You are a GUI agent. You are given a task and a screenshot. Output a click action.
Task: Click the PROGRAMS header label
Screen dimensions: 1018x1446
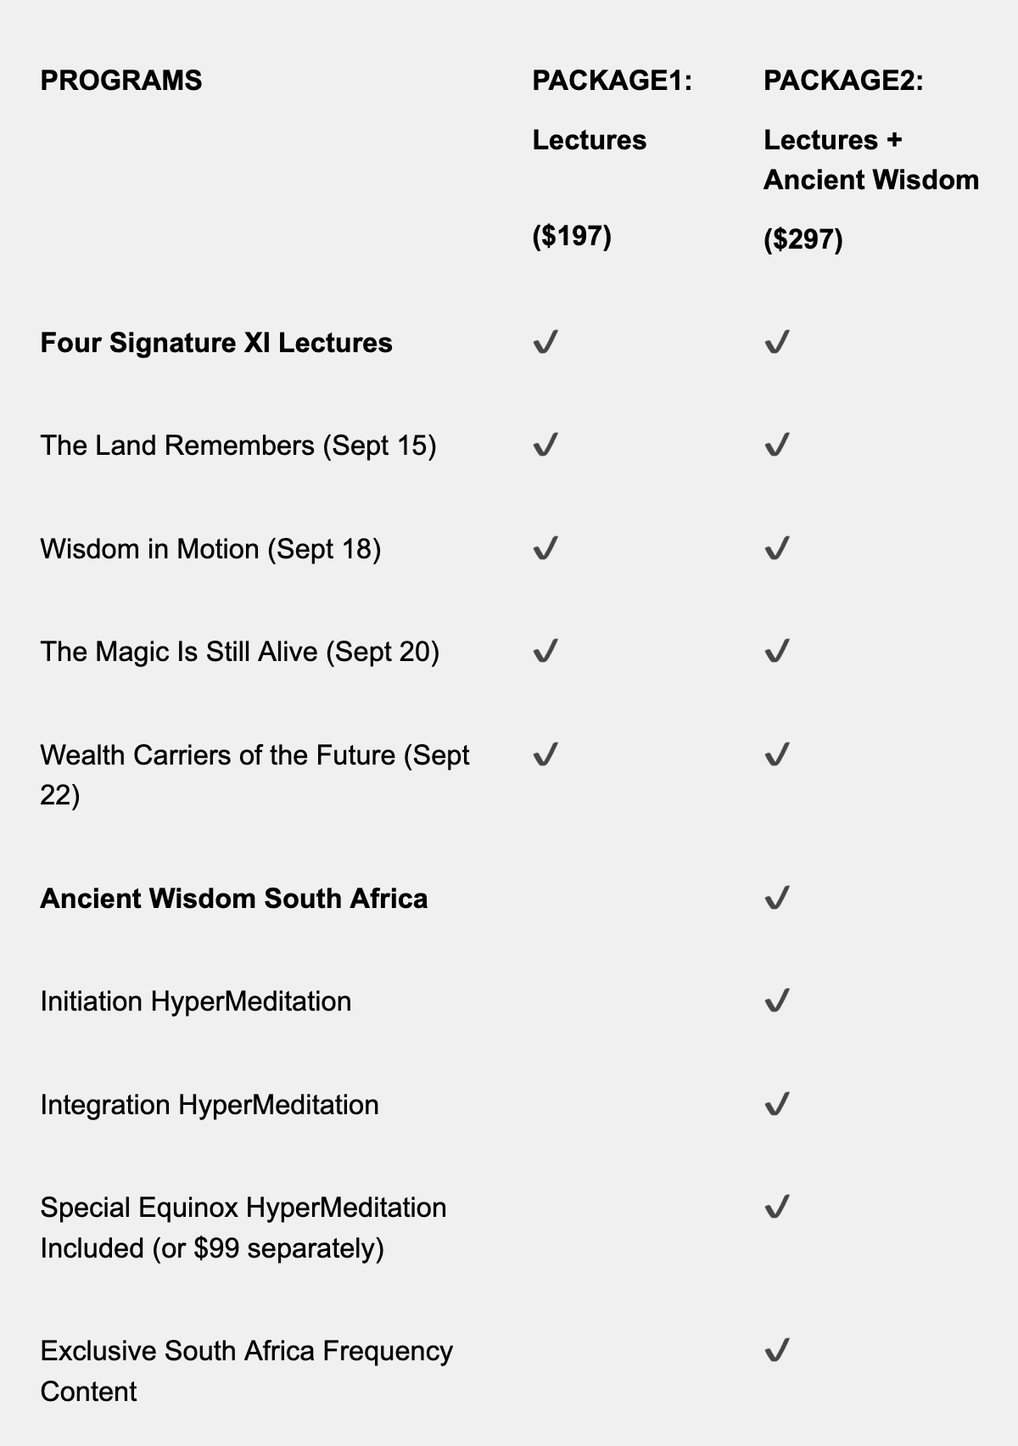(121, 81)
